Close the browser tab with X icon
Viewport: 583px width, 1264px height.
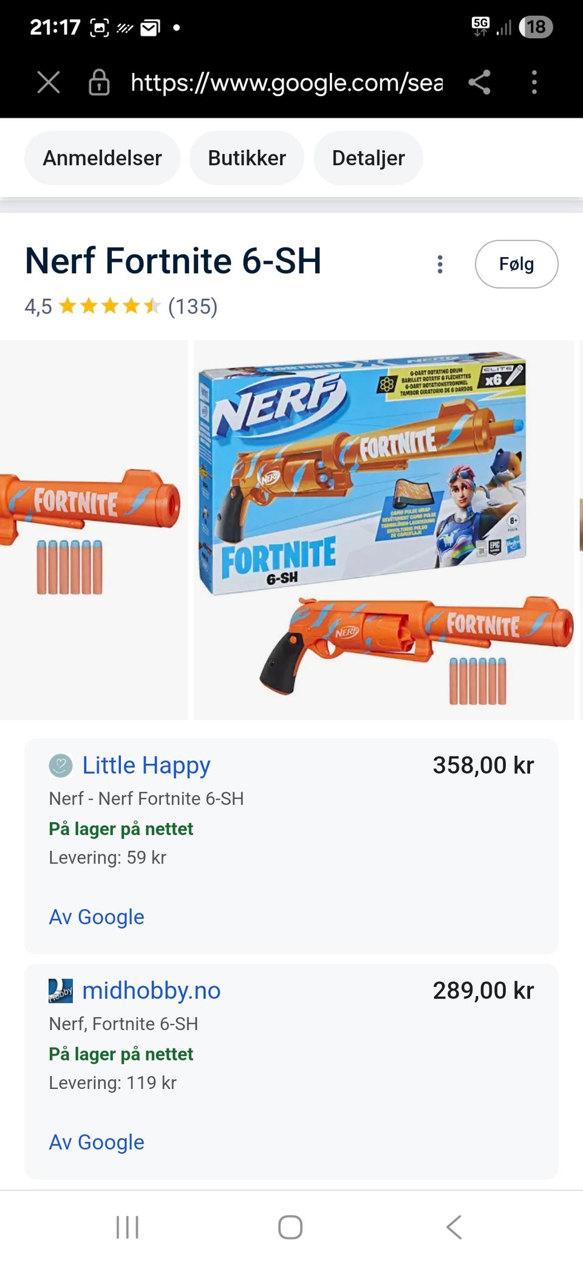49,82
